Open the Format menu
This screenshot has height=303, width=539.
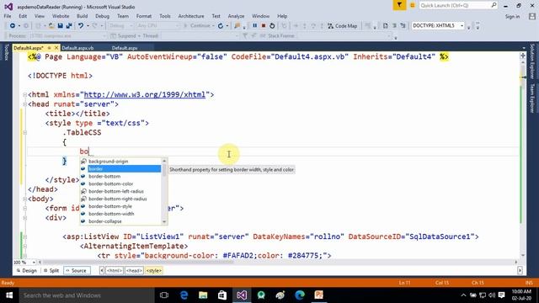point(144,16)
